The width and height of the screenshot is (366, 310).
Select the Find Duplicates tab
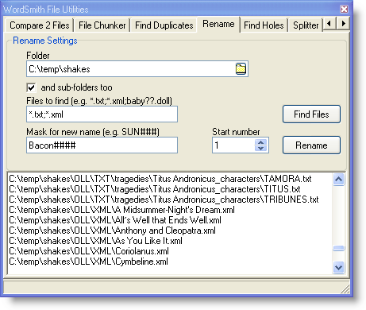(x=164, y=25)
